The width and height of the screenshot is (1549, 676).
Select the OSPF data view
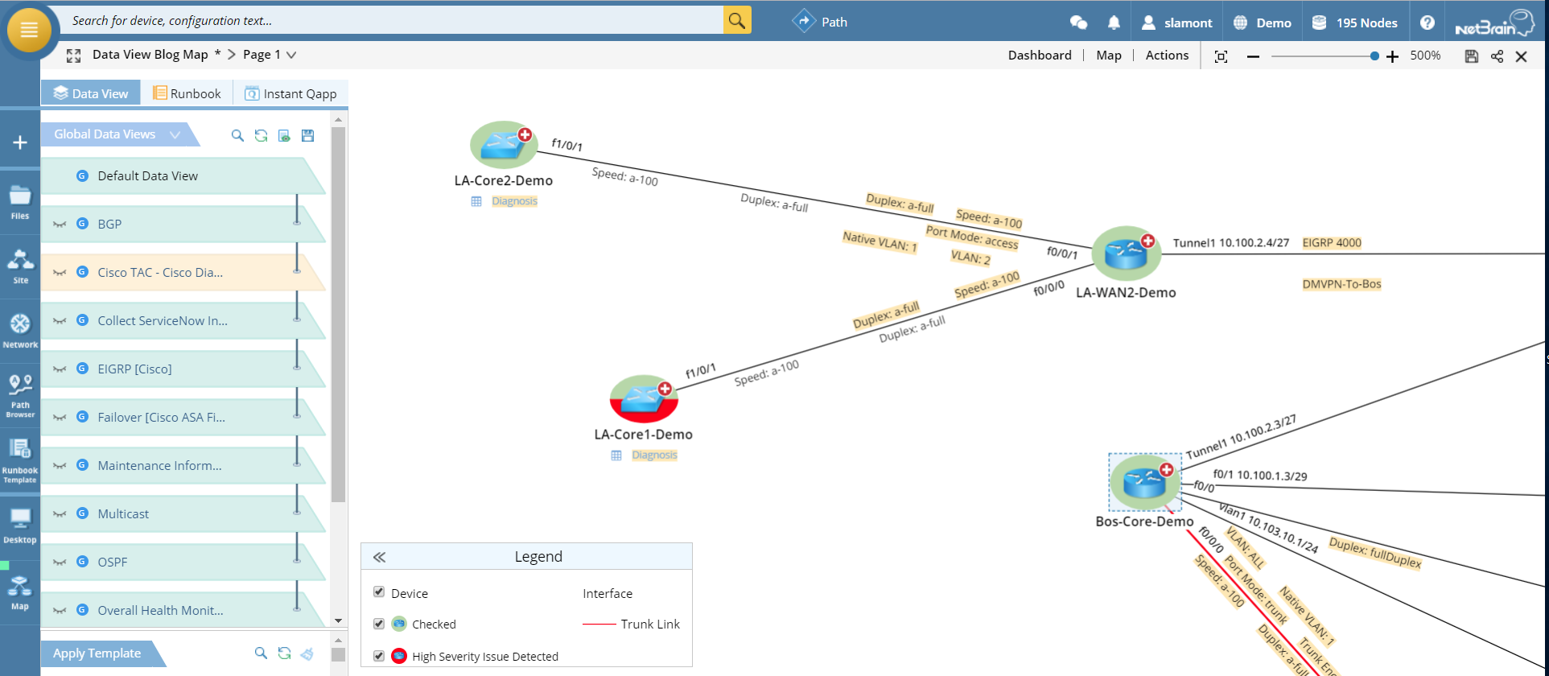(183, 563)
